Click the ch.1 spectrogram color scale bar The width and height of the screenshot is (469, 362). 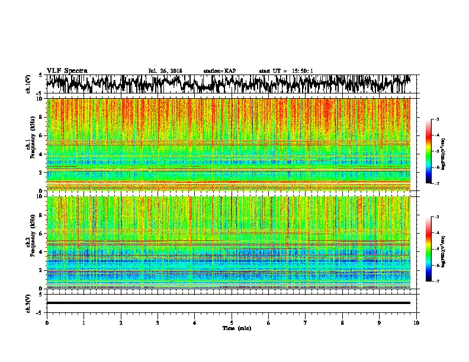(x=428, y=151)
